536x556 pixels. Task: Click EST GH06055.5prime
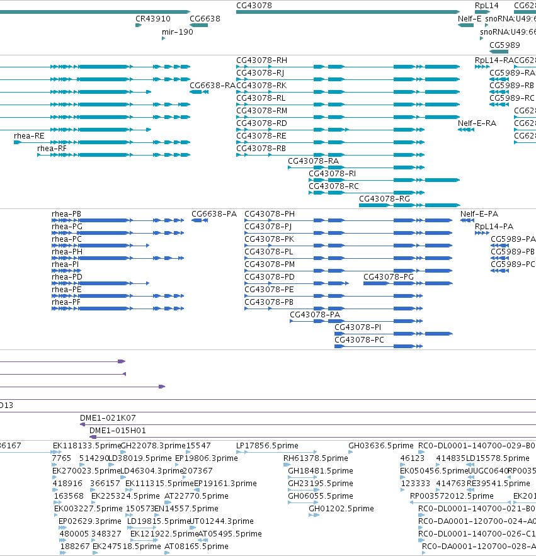click(x=321, y=496)
